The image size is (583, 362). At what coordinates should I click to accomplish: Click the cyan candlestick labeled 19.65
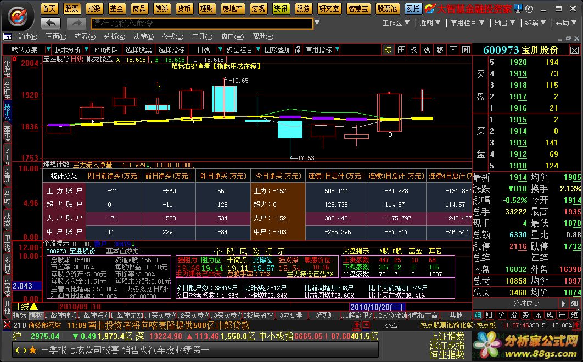pyautogui.click(x=224, y=99)
